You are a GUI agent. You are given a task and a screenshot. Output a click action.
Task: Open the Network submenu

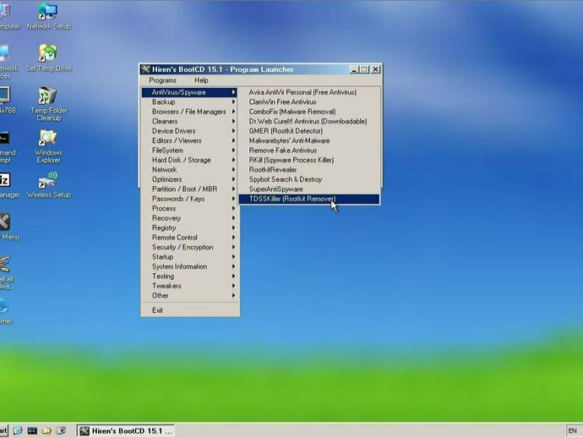click(189, 170)
